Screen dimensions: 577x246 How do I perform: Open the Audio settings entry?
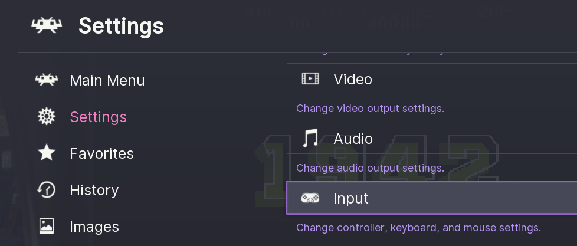[x=353, y=139]
